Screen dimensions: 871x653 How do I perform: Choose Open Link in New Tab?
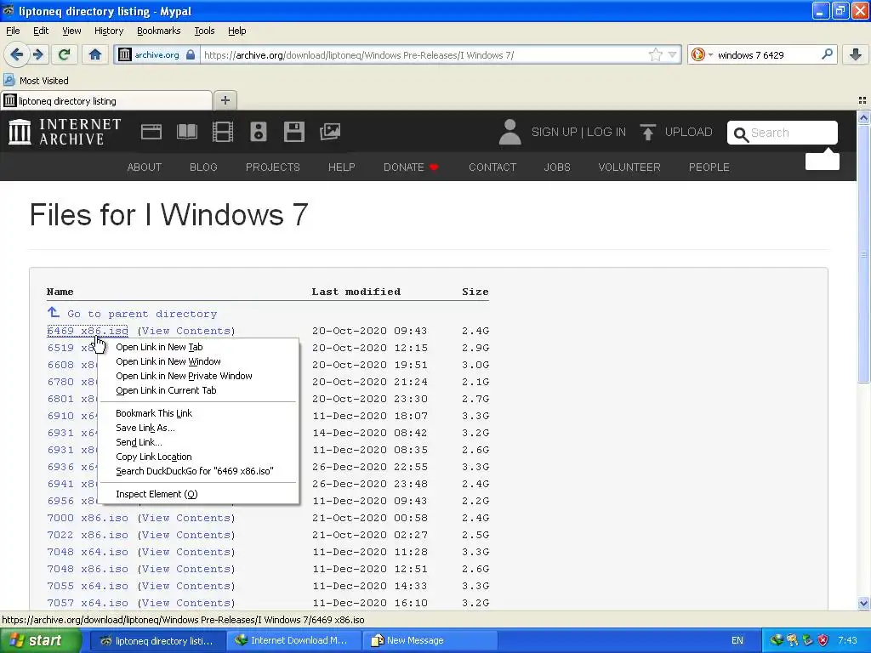pyautogui.click(x=198, y=347)
